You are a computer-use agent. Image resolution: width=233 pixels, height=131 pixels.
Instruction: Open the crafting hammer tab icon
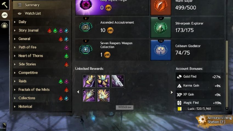[4, 5]
